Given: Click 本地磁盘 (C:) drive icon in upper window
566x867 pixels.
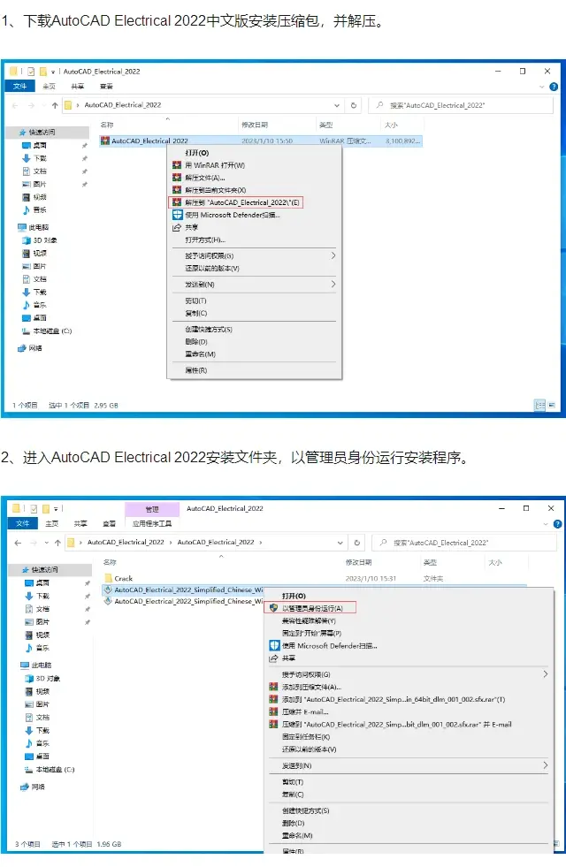Looking at the screenshot, I should (26, 331).
